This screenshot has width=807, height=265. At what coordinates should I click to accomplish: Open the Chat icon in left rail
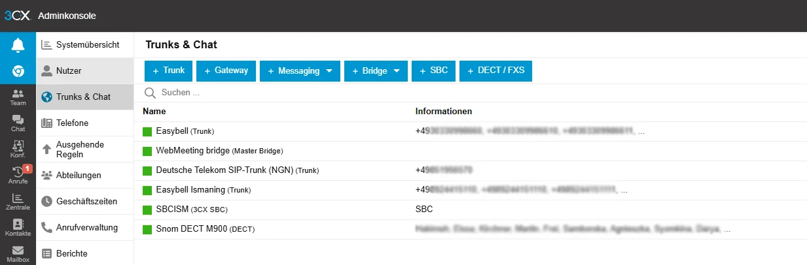click(x=18, y=123)
